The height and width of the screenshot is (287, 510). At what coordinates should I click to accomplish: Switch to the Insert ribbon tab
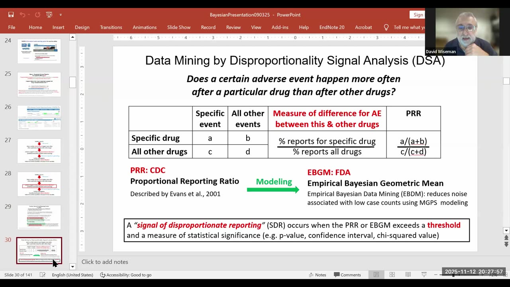click(58, 27)
